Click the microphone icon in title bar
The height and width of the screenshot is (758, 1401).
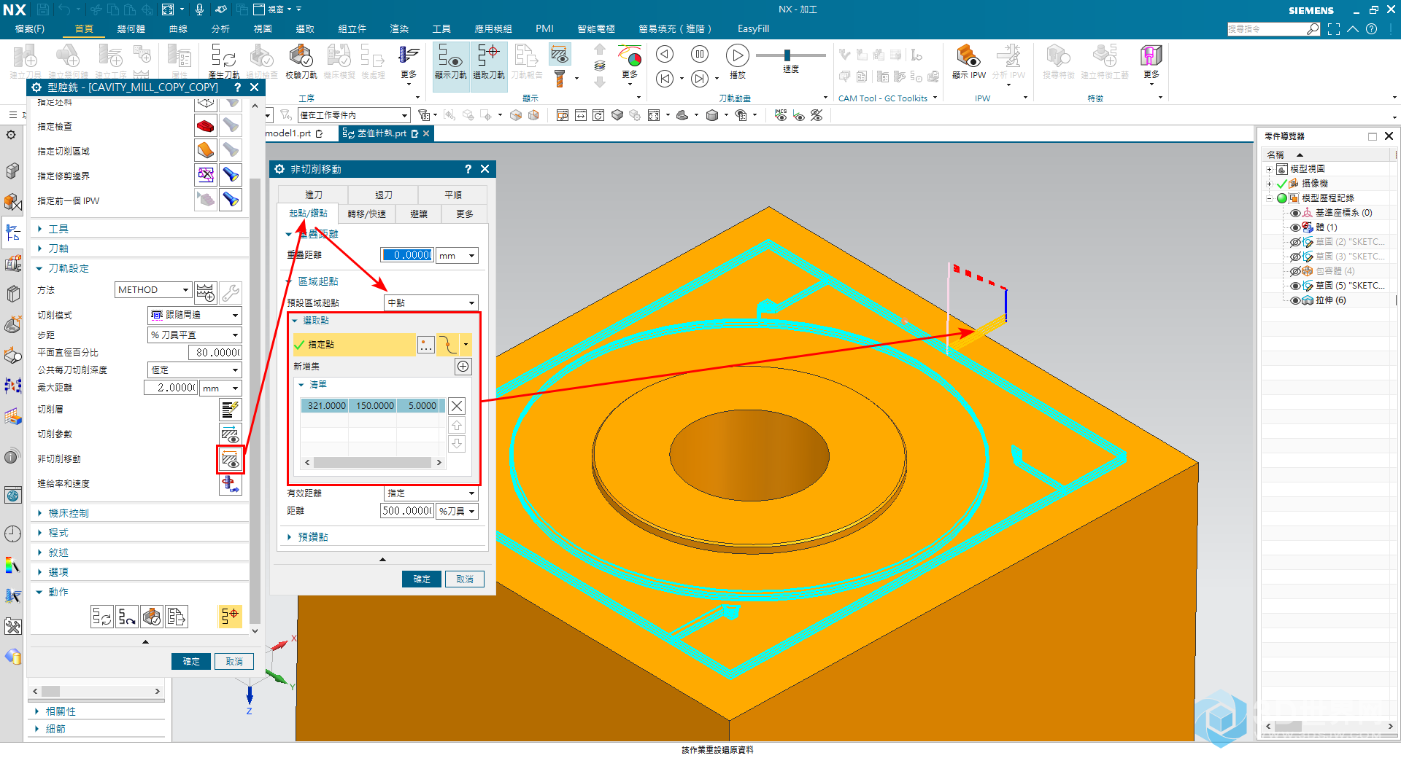(199, 9)
